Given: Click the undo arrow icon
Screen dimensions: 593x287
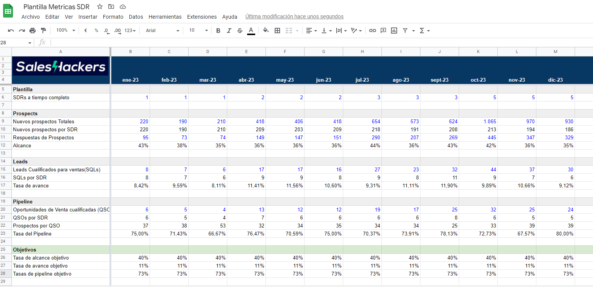Looking at the screenshot, I should (x=11, y=31).
